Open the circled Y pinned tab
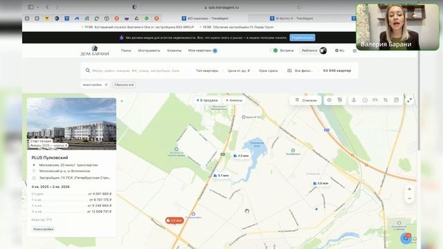 point(107,19)
